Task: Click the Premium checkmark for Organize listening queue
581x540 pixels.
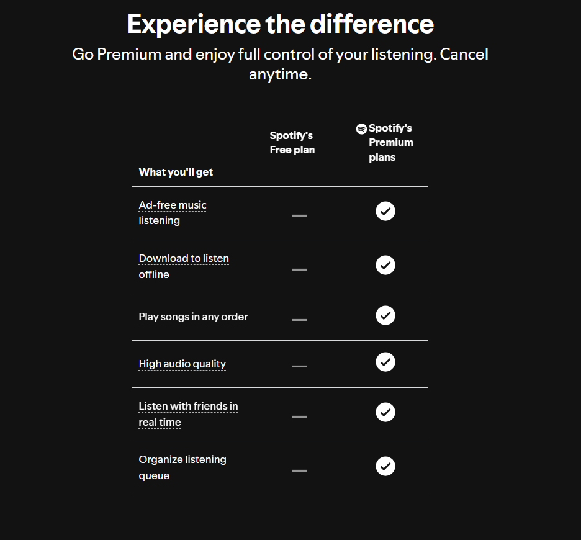Action: coord(385,466)
